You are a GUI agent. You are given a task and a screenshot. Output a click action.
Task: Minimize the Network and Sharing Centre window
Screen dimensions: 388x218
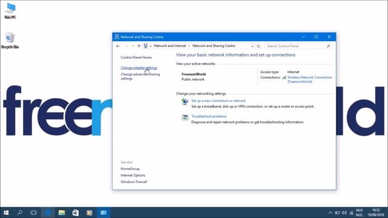click(x=303, y=37)
